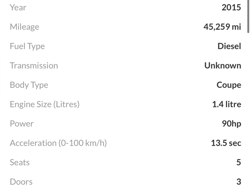Viewport: 251px width, 188px height.
Task: Click the Engine Size (Litres) label
Action: click(44, 104)
